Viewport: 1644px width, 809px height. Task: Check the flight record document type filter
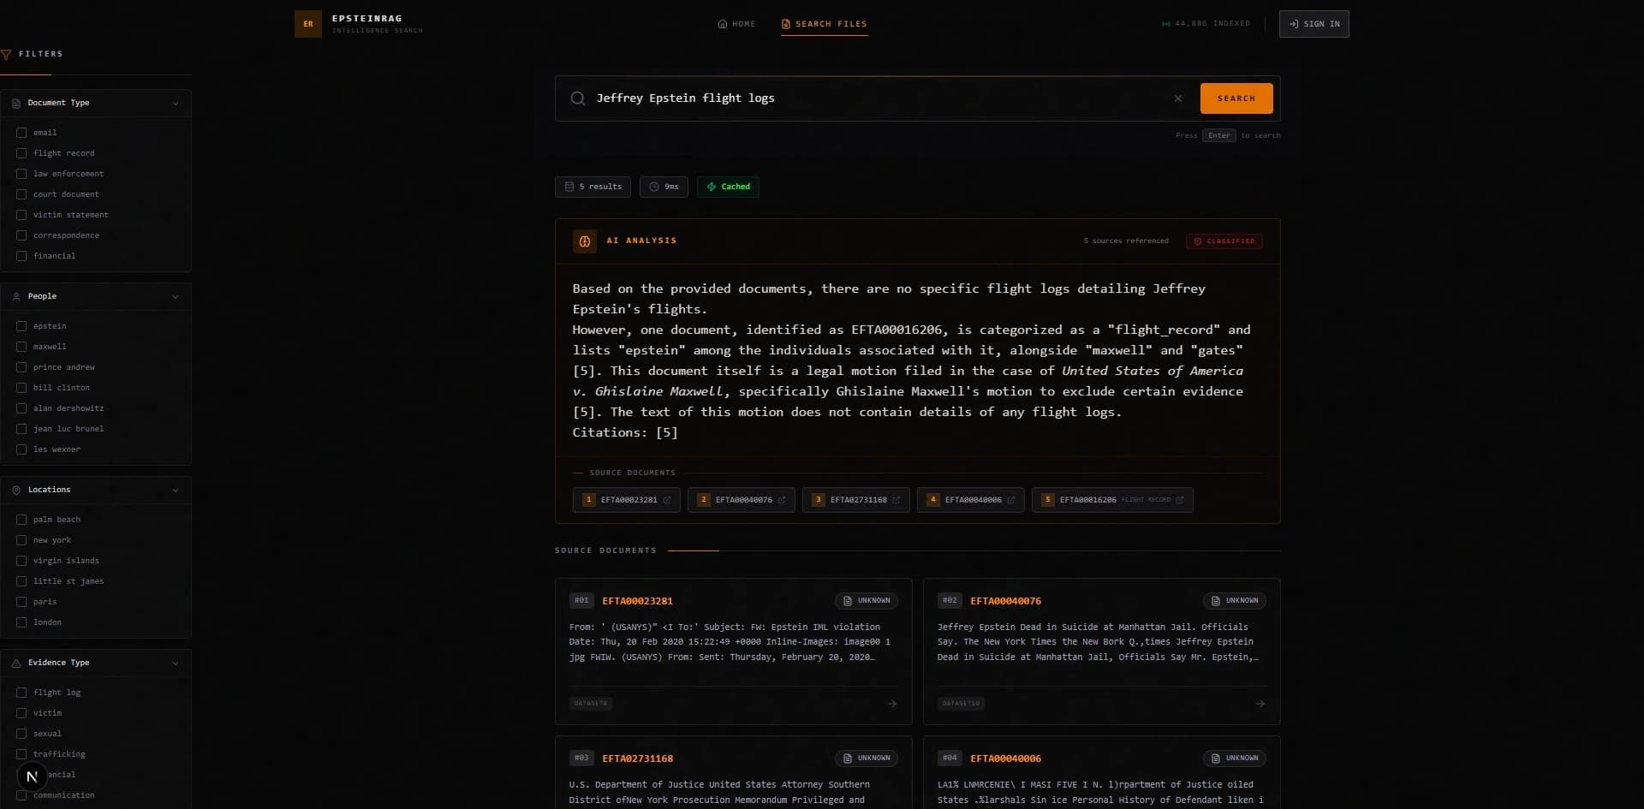pos(21,153)
